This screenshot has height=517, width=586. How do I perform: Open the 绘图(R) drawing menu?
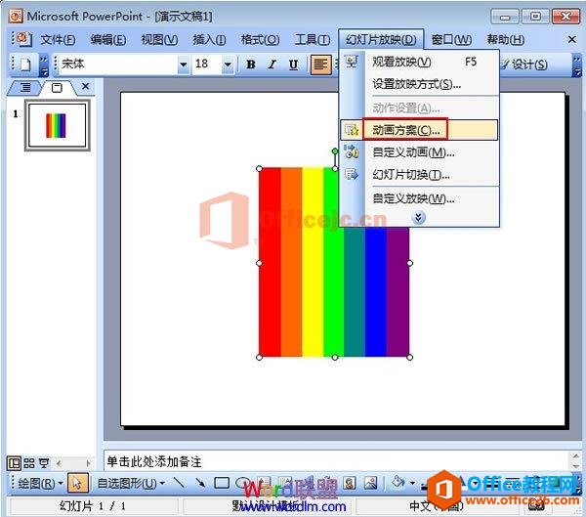pyautogui.click(x=40, y=483)
